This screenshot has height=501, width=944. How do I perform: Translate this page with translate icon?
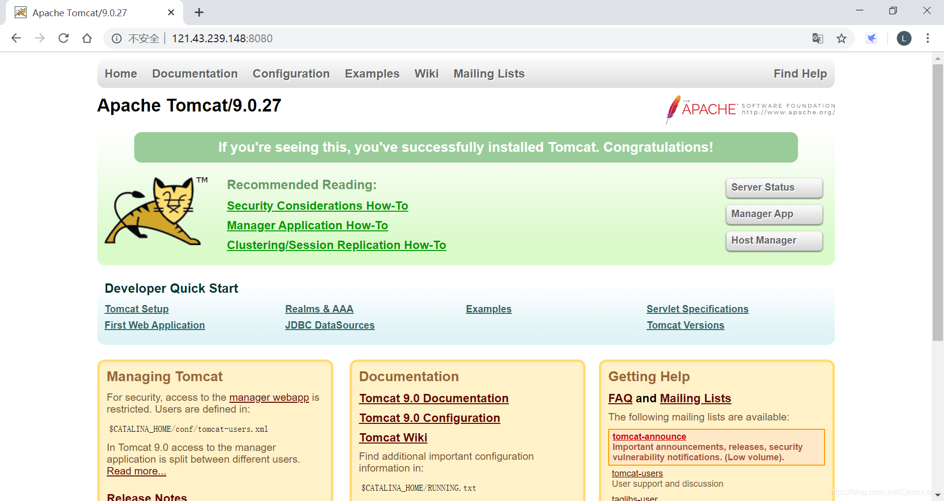point(818,38)
